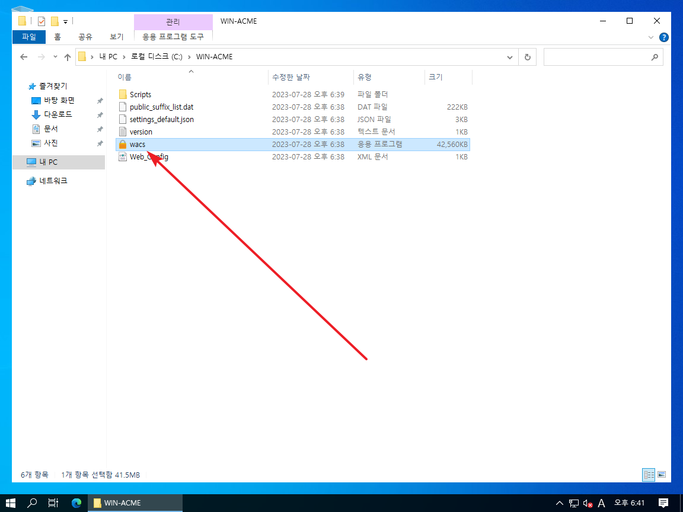
Task: Click the search box in Explorer
Action: pos(604,57)
